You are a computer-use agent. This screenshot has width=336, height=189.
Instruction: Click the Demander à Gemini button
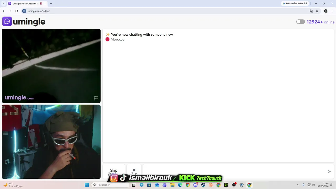click(x=295, y=3)
